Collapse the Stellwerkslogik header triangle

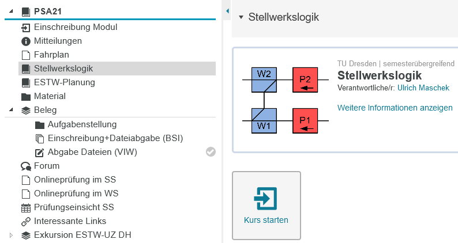(x=241, y=17)
